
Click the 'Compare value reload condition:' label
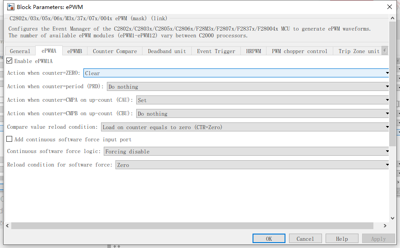(52, 127)
